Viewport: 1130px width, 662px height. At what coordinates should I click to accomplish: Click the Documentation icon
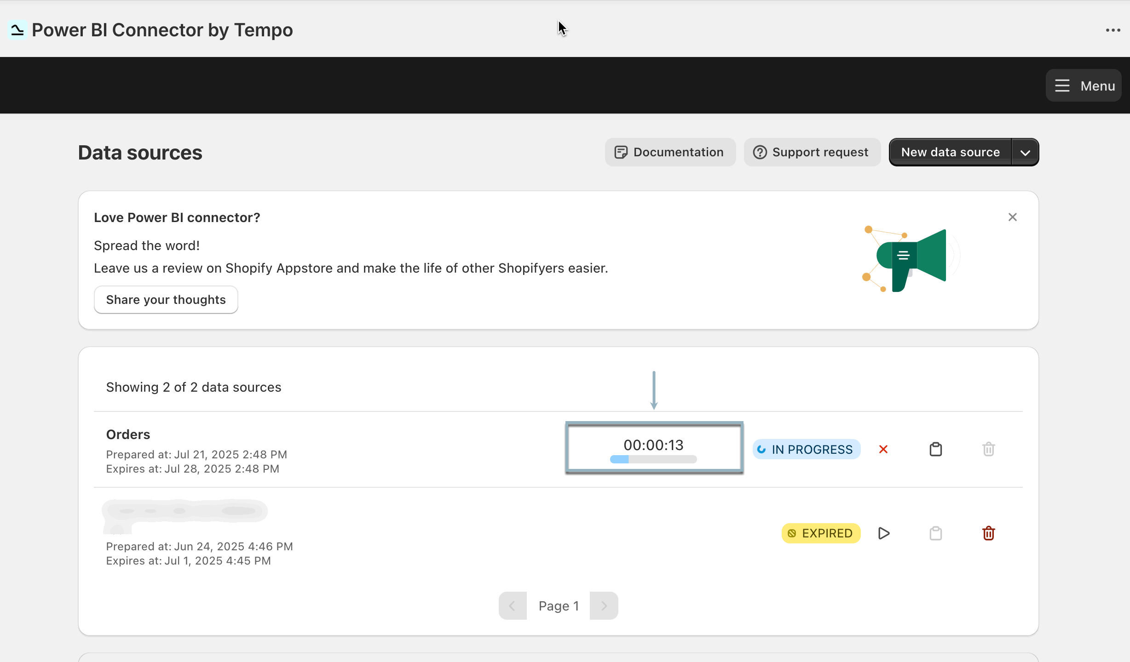621,152
